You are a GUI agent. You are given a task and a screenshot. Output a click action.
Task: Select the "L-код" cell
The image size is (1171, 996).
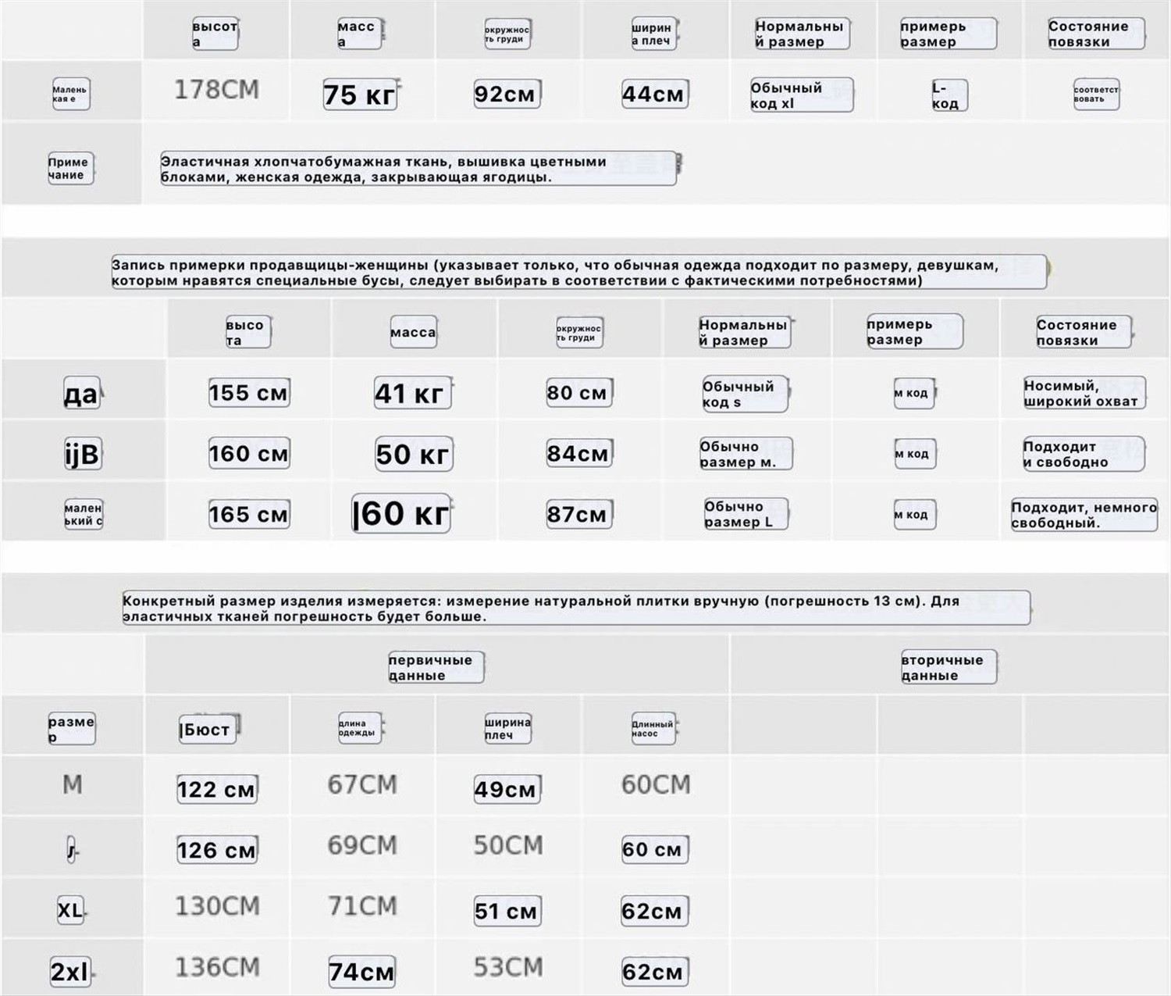949,96
